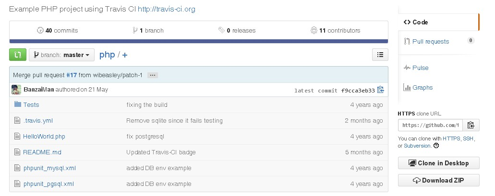Click the HTTPS clone URL text field
The height and width of the screenshot is (196, 495).
tap(430, 125)
